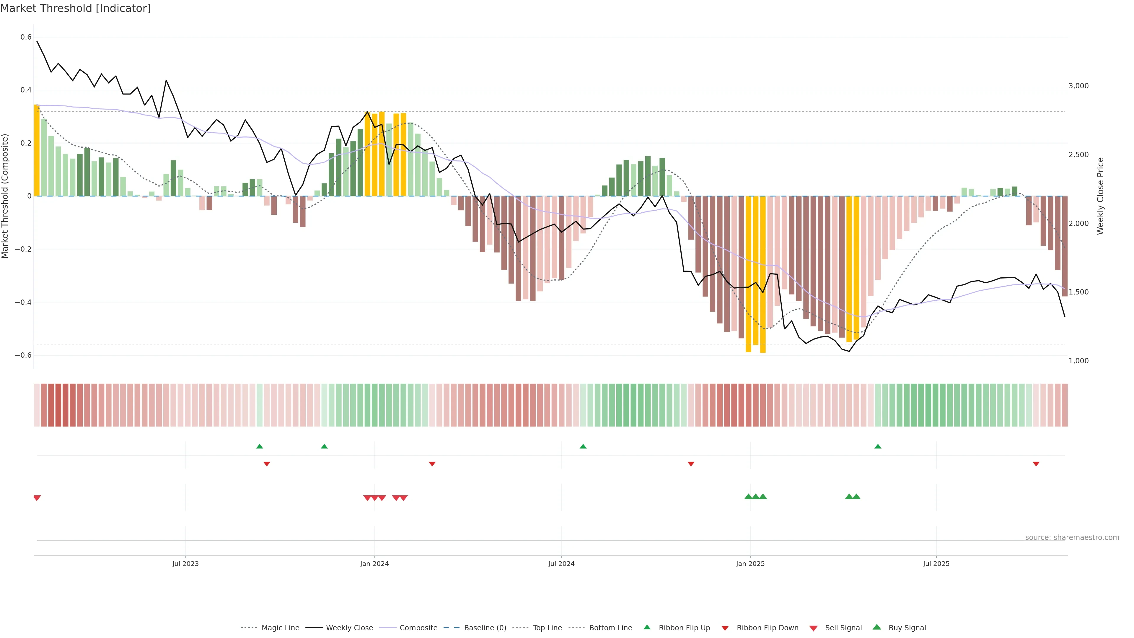This screenshot has width=1134, height=638.
Task: Click the Jul 2023 x-axis label
Action: (x=185, y=564)
